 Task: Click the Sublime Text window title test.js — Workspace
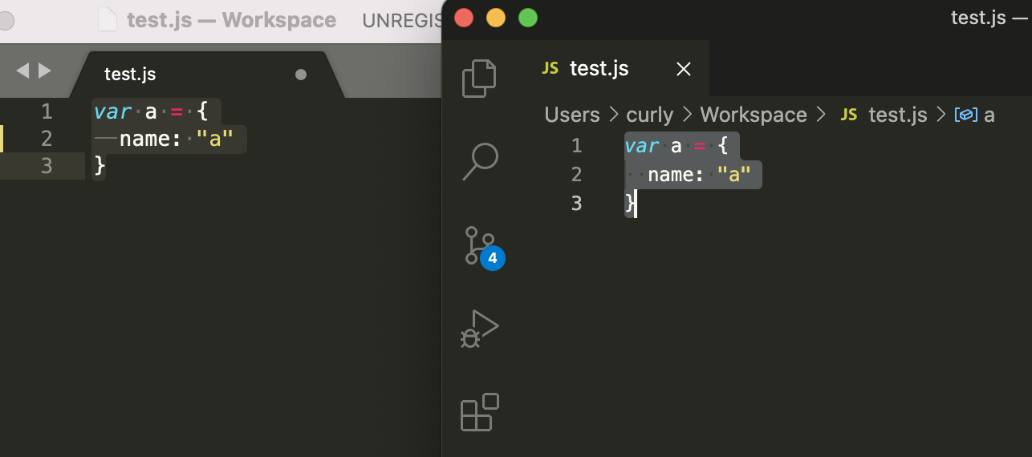tap(231, 19)
